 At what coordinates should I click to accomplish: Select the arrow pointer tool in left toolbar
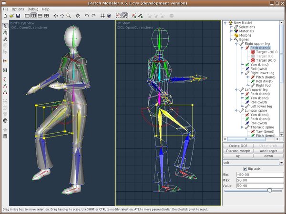(x=5, y=26)
